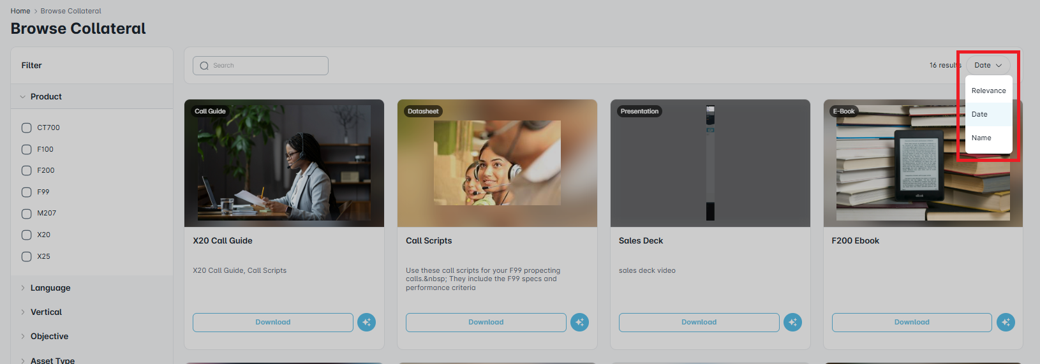Screen dimensions: 1040x364
Task: Enable the X25 product checkbox
Action: pyautogui.click(x=26, y=256)
